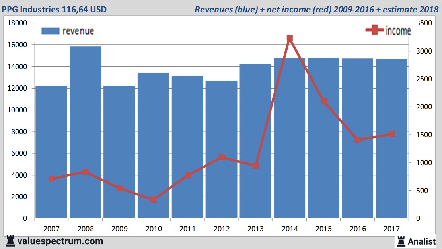Click the blue revenue legend swatch
This screenshot has height=249, width=442.
click(x=51, y=31)
